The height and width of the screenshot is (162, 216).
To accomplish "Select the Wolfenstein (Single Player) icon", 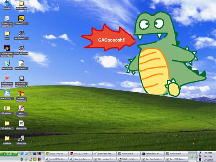I will click(7, 51).
